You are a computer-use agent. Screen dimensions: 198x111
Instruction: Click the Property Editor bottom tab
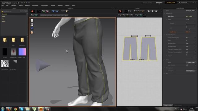tap(168, 105)
